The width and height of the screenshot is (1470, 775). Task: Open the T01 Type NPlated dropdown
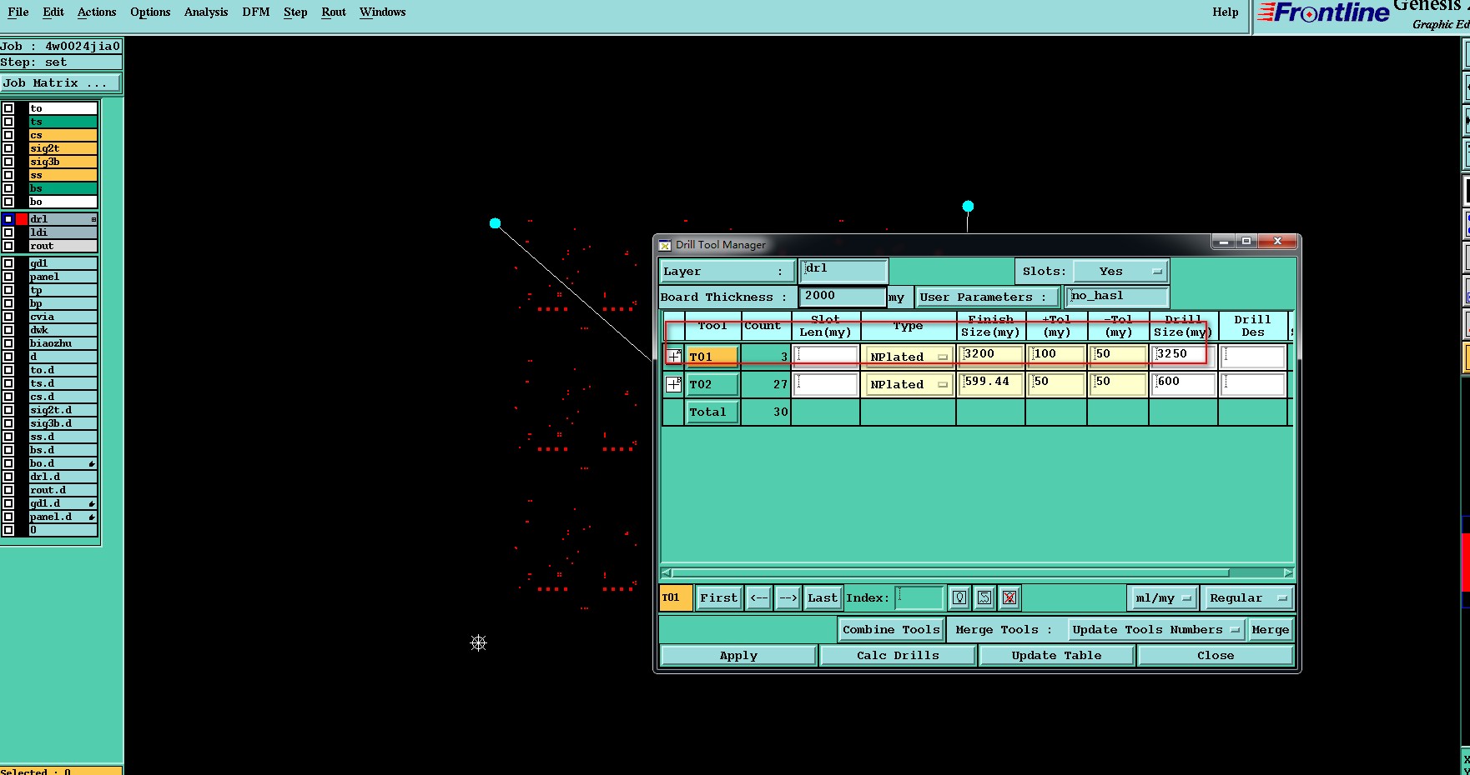point(909,357)
